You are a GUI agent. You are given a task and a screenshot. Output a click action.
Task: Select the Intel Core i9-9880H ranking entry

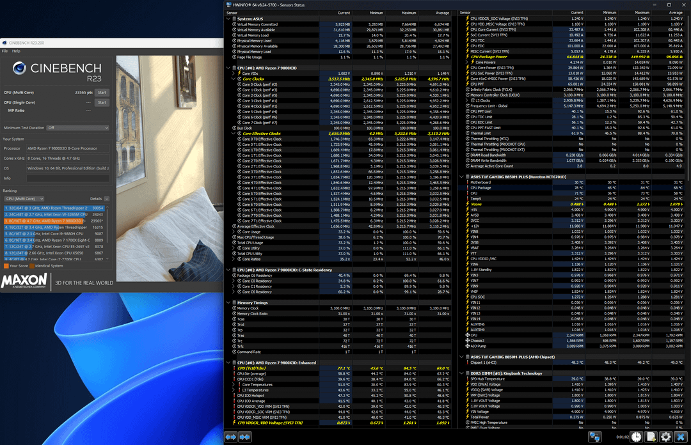point(54,234)
